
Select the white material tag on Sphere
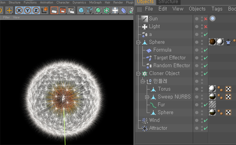tap(220, 42)
